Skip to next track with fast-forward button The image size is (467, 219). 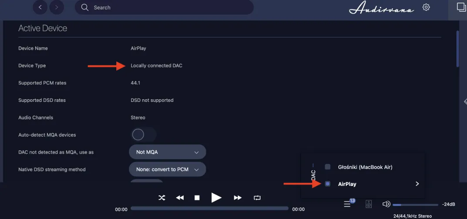tap(237, 198)
